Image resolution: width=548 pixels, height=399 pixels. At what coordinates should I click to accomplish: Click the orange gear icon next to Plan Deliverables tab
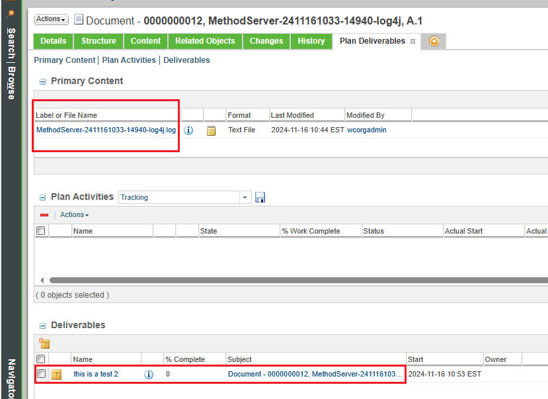tap(434, 41)
